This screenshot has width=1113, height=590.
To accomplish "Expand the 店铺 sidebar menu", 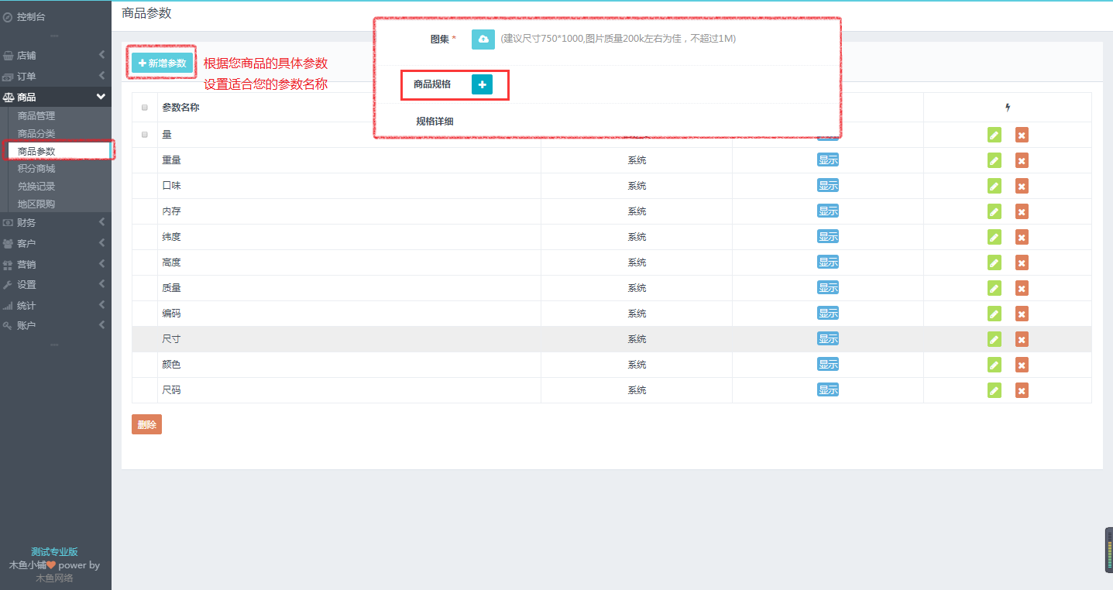I will (x=54, y=56).
